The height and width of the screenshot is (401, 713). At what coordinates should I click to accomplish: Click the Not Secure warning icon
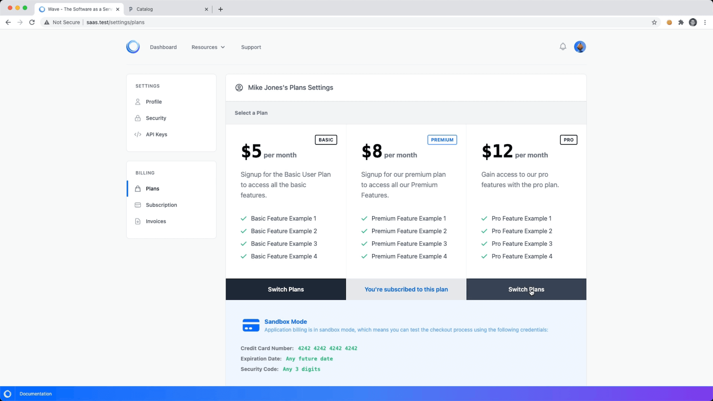[47, 22]
